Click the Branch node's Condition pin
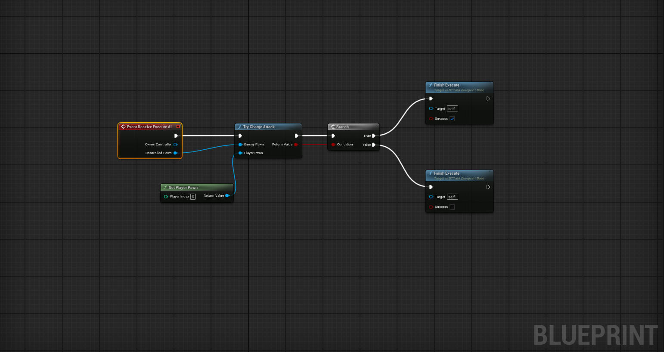 pos(333,145)
